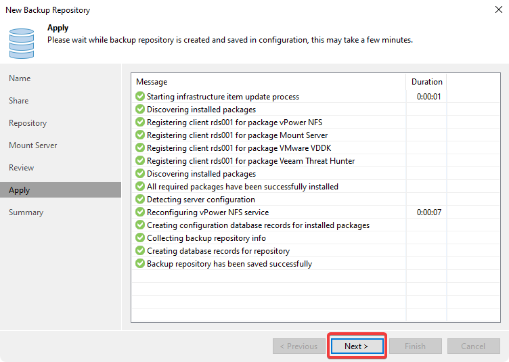Click the Duration column header
509x362 pixels.
(x=426, y=82)
